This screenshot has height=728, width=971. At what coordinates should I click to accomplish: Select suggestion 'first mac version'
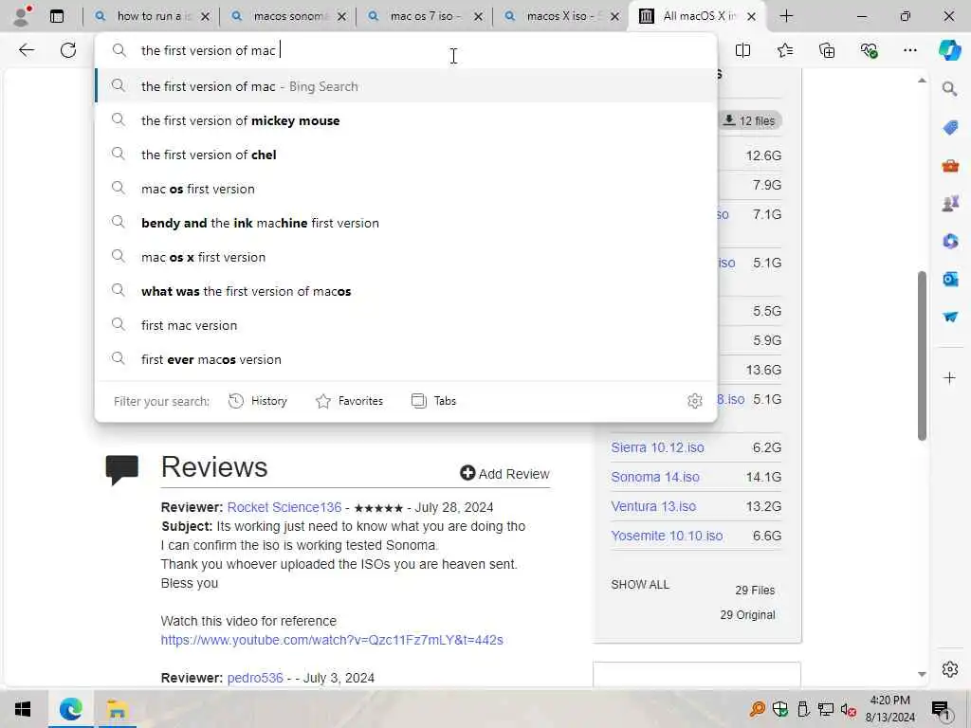406,325
